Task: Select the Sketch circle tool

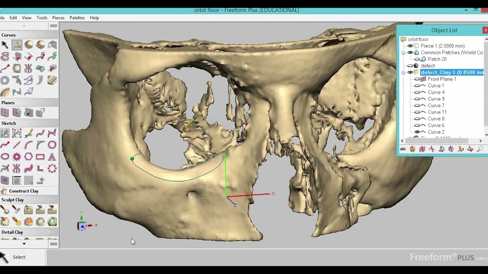Action: point(52,145)
